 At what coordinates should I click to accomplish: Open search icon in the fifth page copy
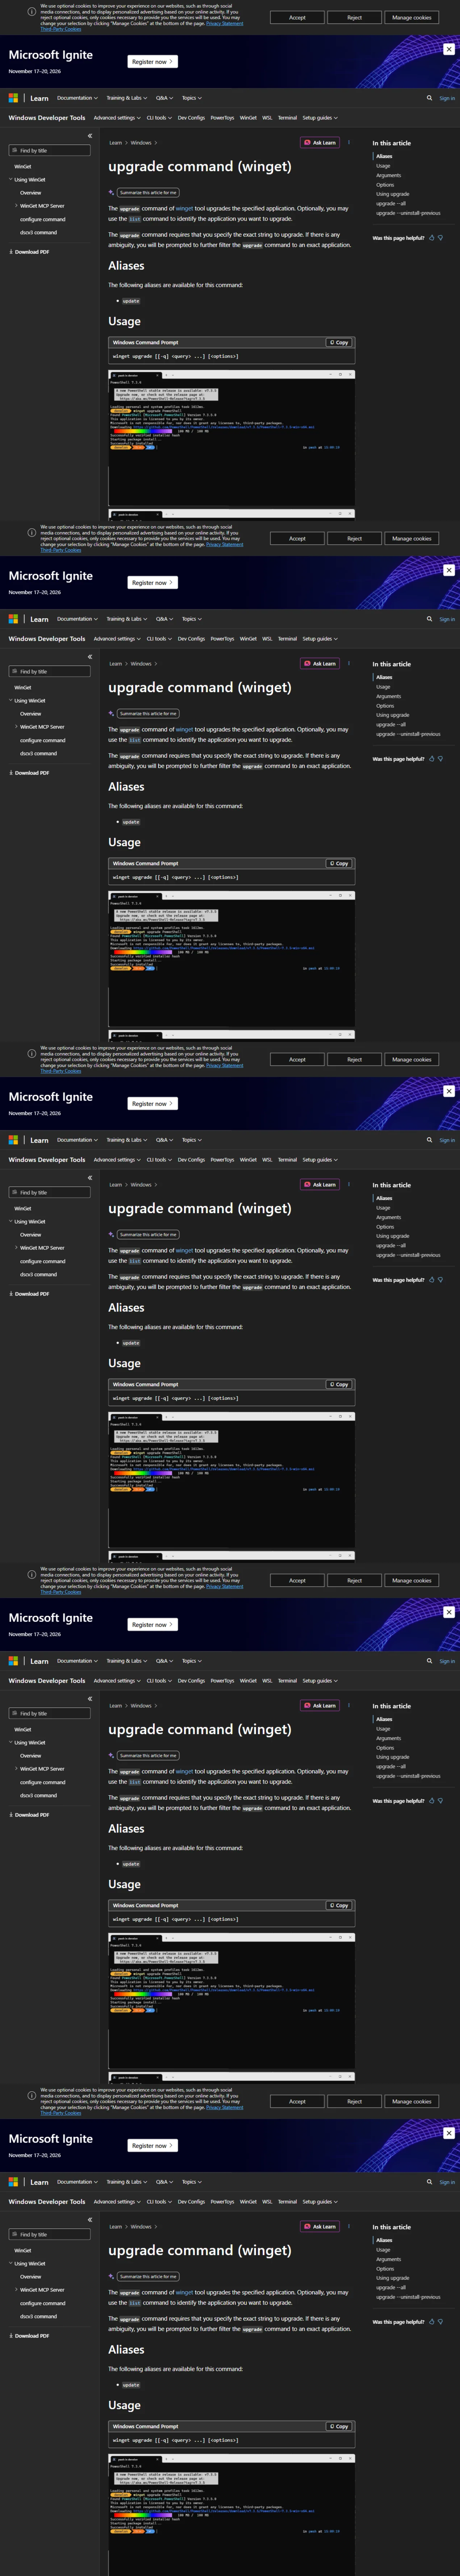tap(430, 2182)
